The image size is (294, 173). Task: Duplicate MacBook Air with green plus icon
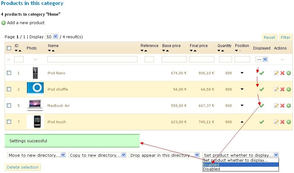tap(289, 106)
